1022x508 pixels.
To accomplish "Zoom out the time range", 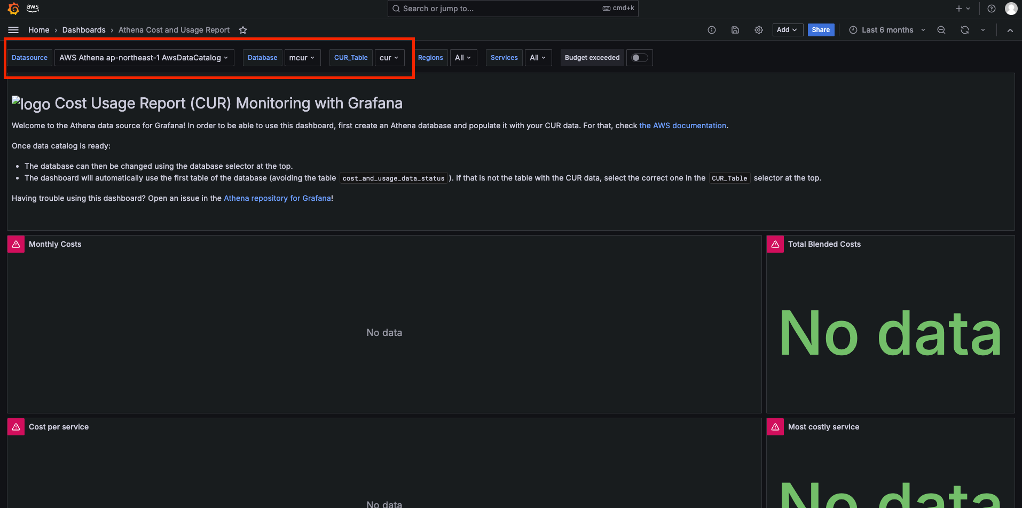I will click(941, 30).
